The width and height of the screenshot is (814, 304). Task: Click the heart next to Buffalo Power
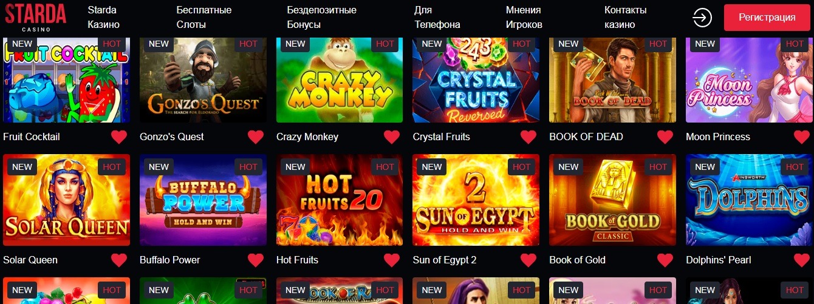pyautogui.click(x=256, y=260)
